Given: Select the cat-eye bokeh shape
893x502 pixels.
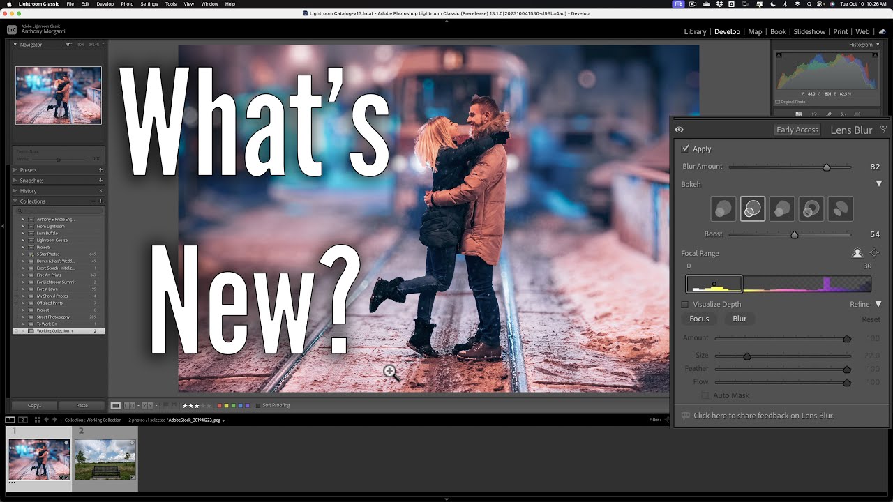Looking at the screenshot, I should [841, 208].
